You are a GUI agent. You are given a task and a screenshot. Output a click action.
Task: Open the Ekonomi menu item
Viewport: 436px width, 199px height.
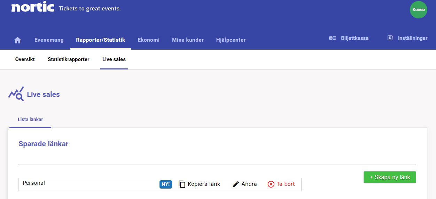[x=148, y=40]
